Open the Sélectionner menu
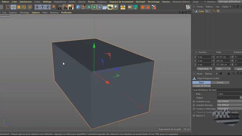 click(26, 2)
